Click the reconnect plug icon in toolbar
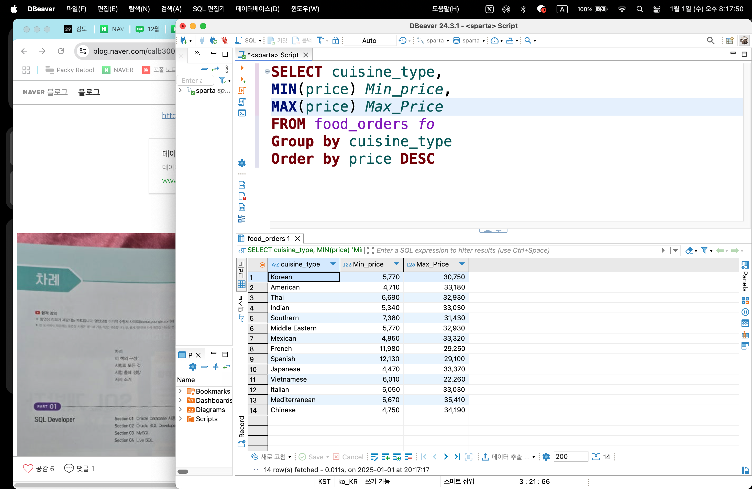The width and height of the screenshot is (752, 489). [x=213, y=40]
